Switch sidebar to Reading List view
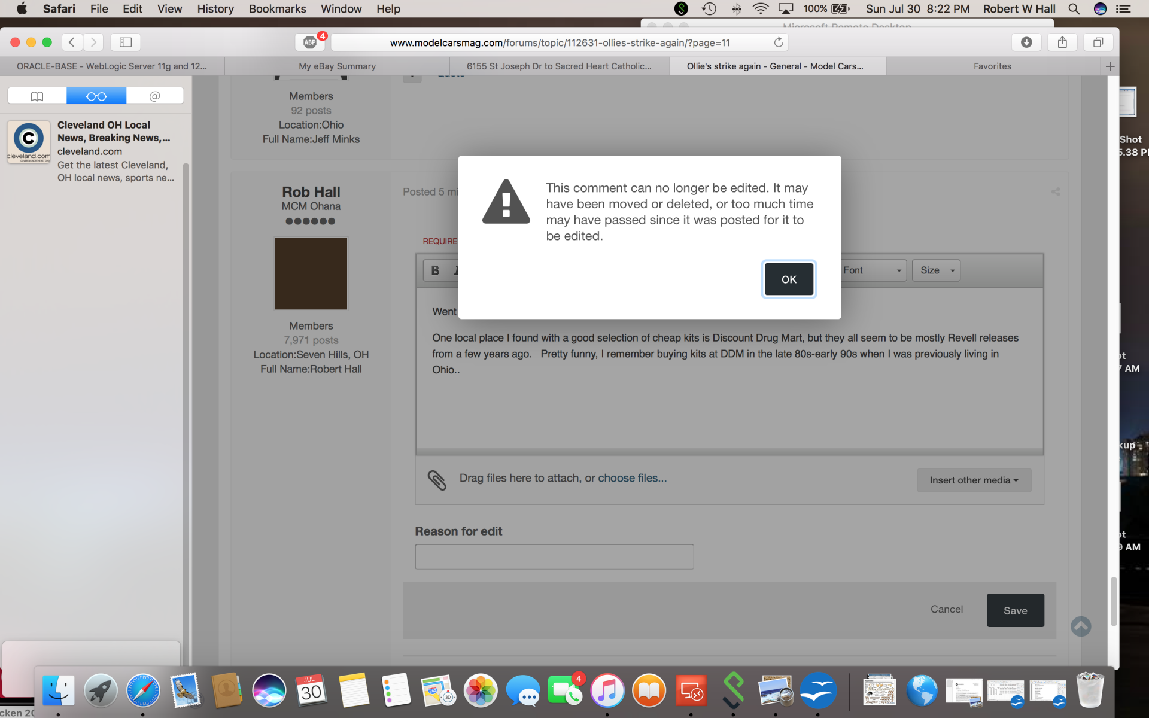The image size is (1149, 718). pos(96,96)
